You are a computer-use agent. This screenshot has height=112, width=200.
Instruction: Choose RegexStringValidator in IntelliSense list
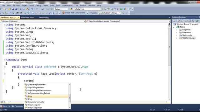click(46, 87)
